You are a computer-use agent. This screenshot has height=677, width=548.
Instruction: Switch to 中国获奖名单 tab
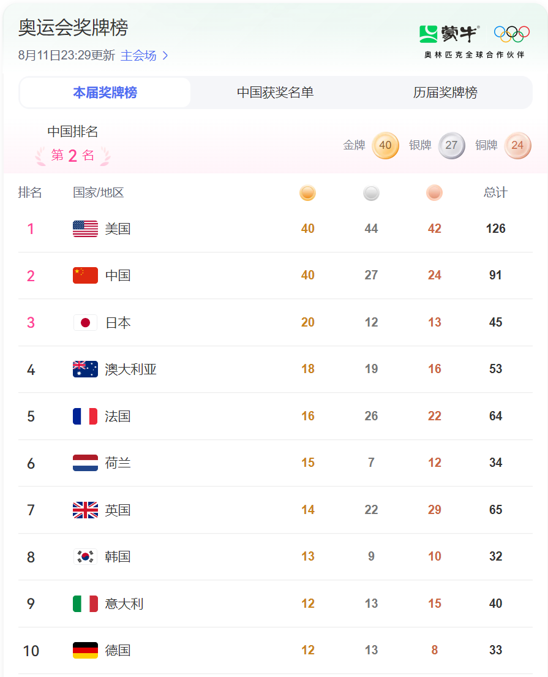tap(276, 93)
